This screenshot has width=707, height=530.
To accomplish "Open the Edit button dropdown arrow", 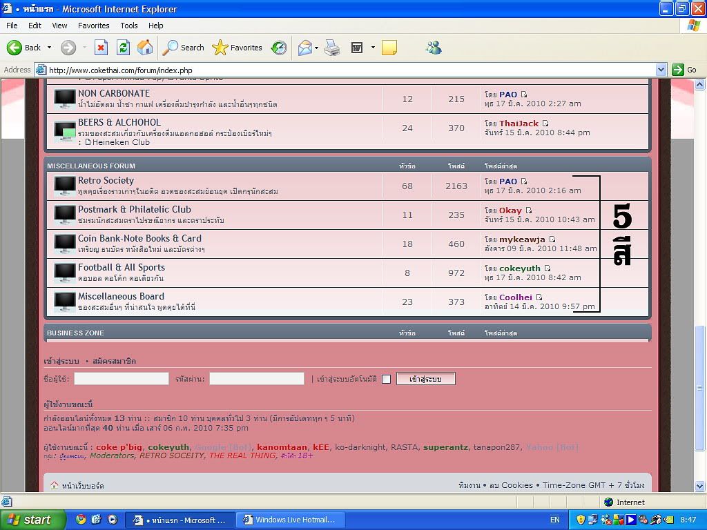I will click(x=373, y=48).
